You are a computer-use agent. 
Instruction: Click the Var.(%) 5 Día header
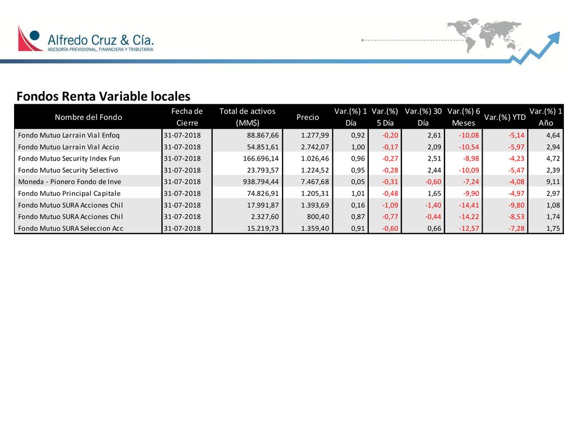pyautogui.click(x=385, y=117)
